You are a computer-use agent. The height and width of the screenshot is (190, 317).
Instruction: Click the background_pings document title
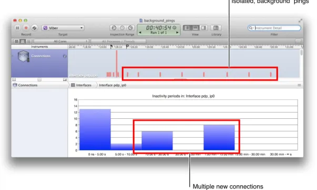click(159, 20)
